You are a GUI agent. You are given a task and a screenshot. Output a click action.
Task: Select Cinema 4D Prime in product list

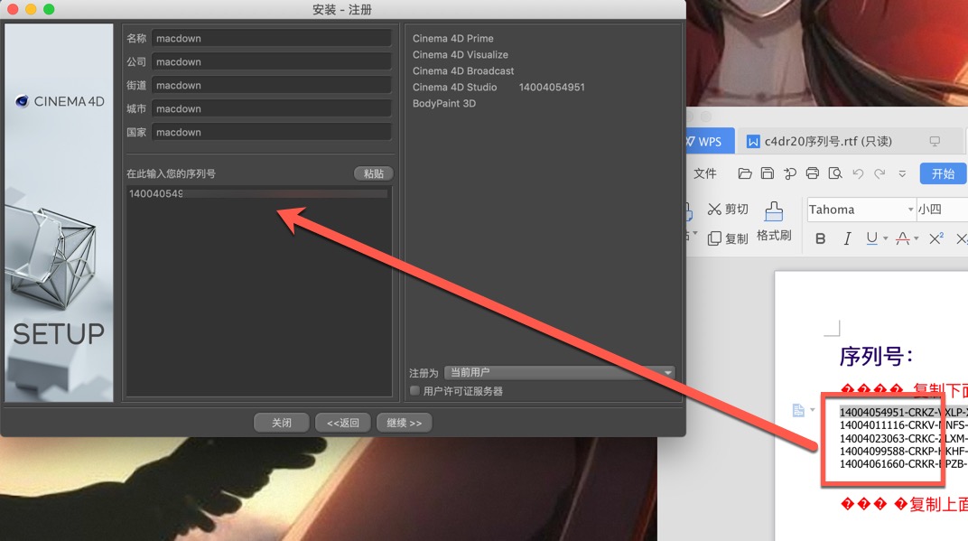pyautogui.click(x=452, y=38)
